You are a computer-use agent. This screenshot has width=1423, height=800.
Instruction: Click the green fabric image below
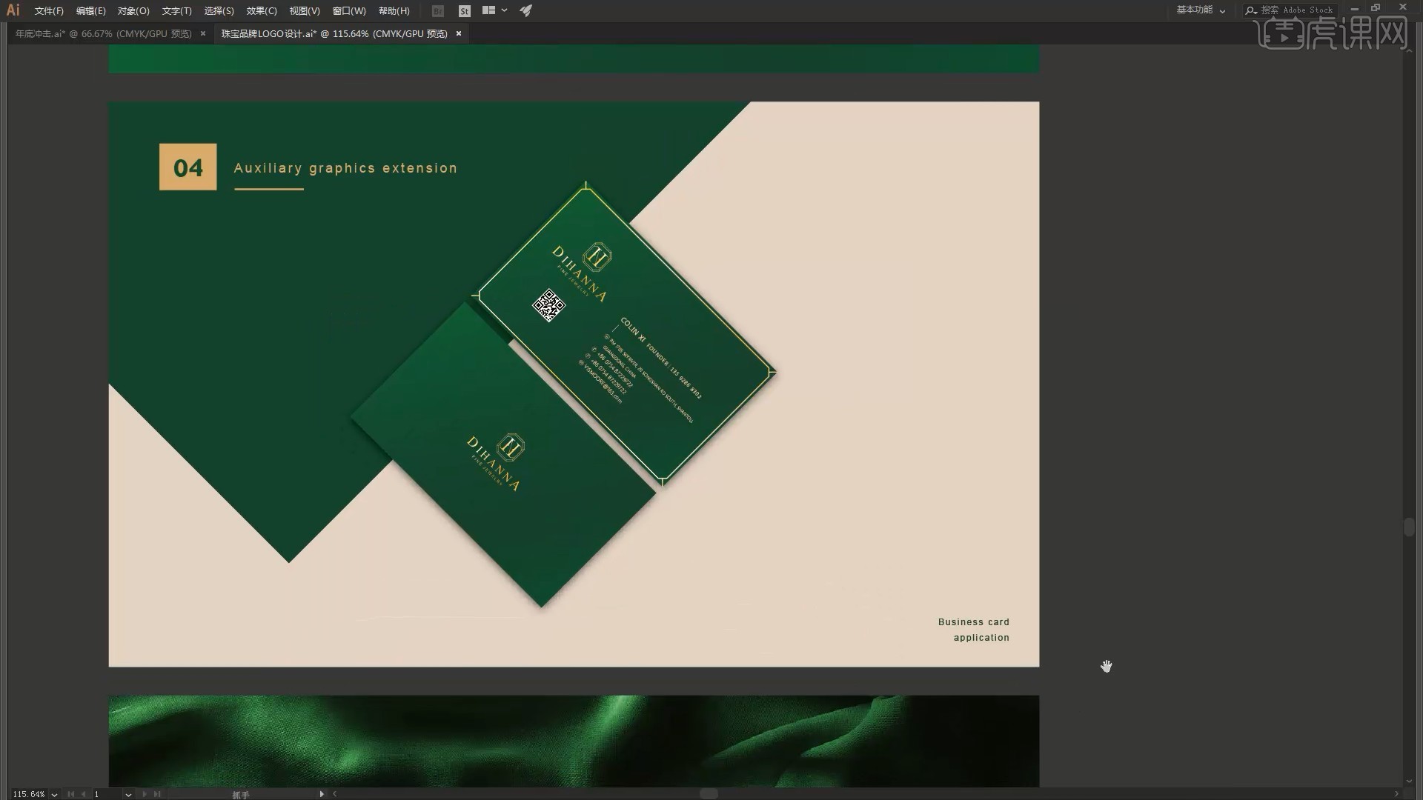tap(574, 741)
